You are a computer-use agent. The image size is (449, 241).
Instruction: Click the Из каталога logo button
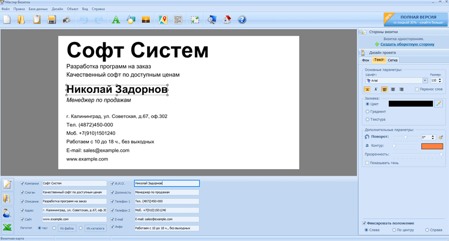(95, 228)
